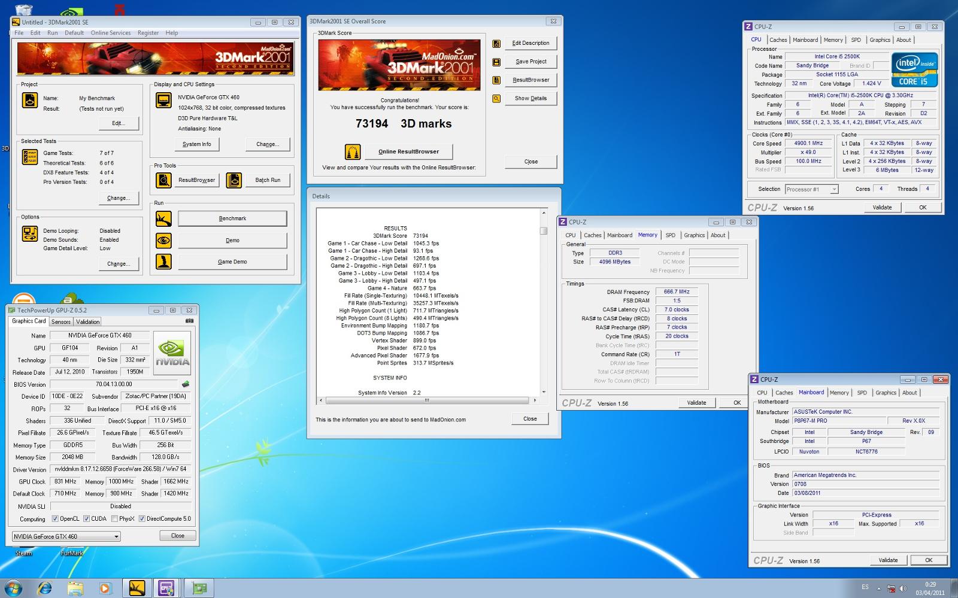Click the NVIDIA logo in GPU-Z

click(x=172, y=353)
